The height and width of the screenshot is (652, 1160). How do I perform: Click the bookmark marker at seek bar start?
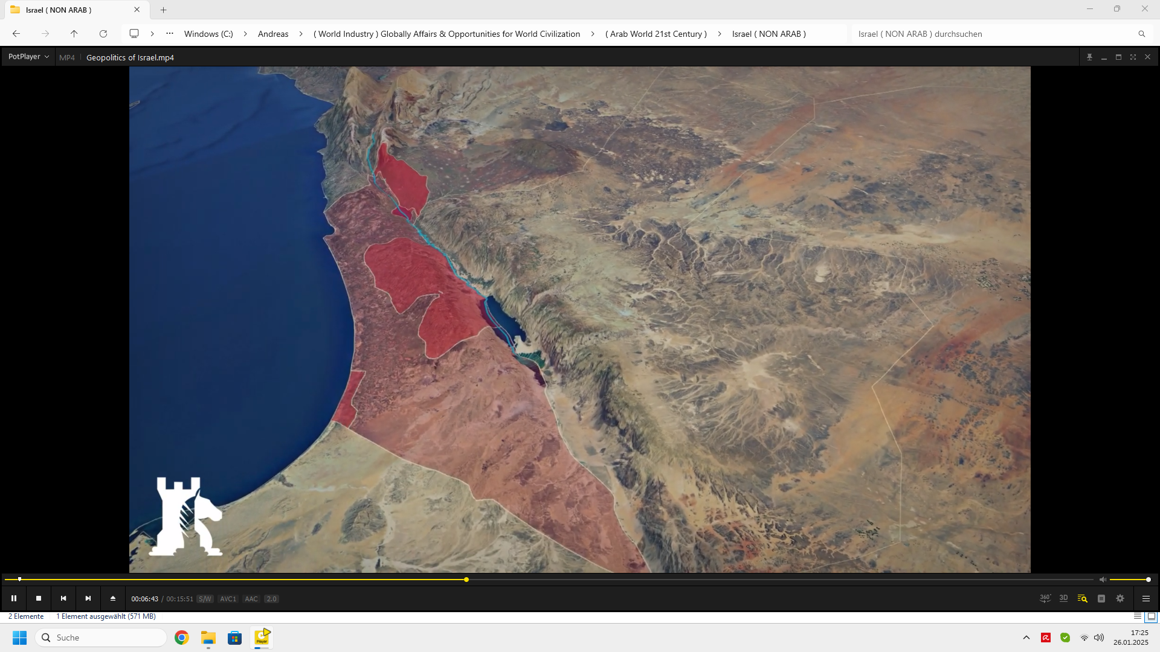pyautogui.click(x=19, y=579)
